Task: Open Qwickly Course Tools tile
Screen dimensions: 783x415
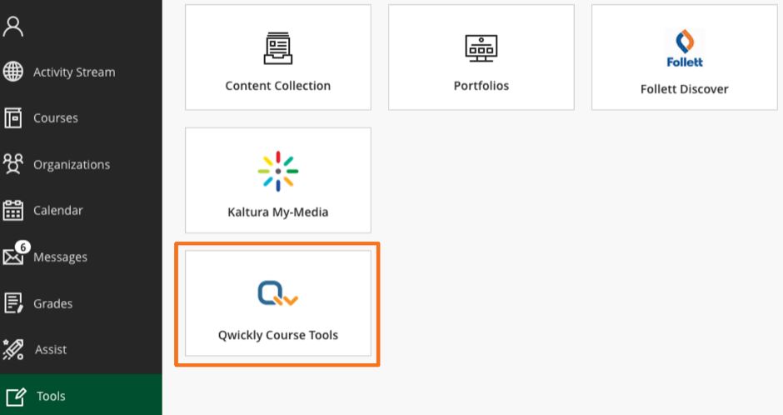Action: tap(278, 303)
